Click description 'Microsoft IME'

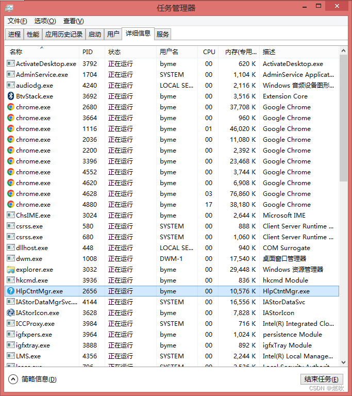(284, 215)
